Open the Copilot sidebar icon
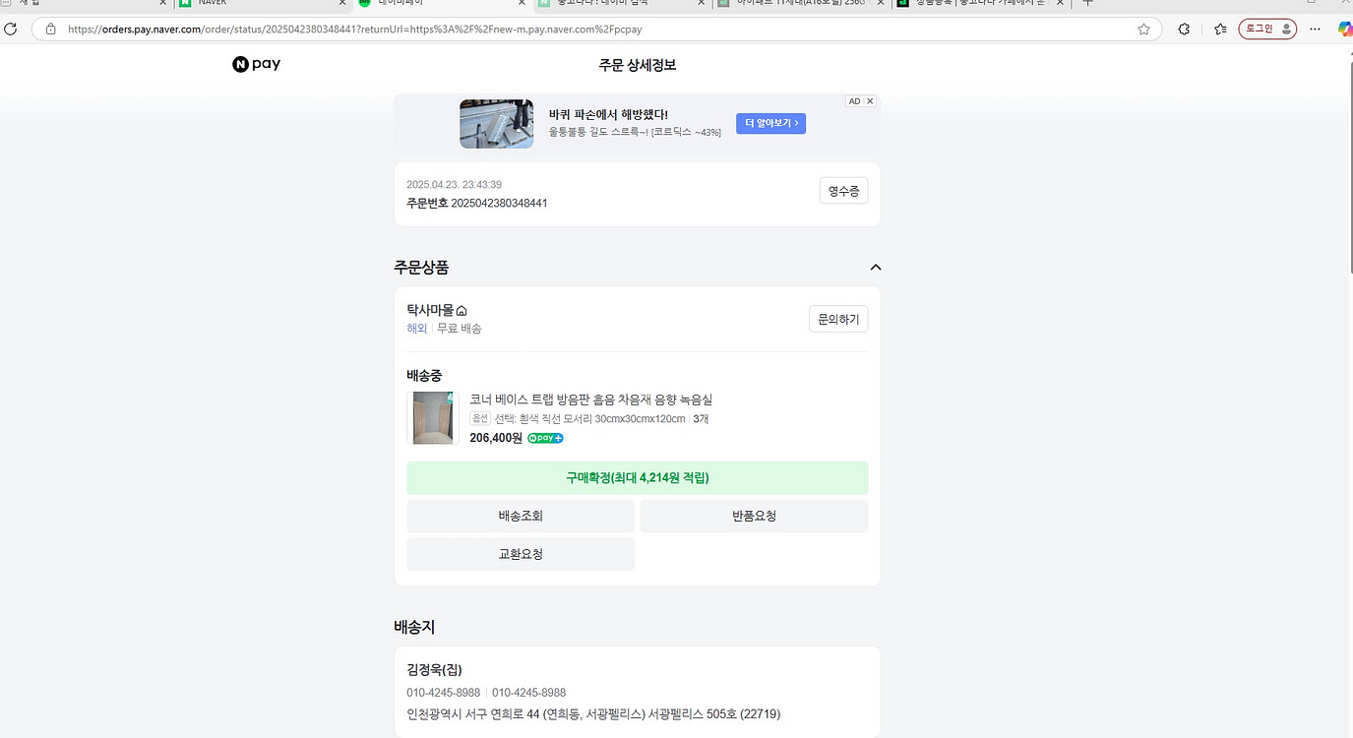Screen dimensions: 1353x738 (1345, 30)
